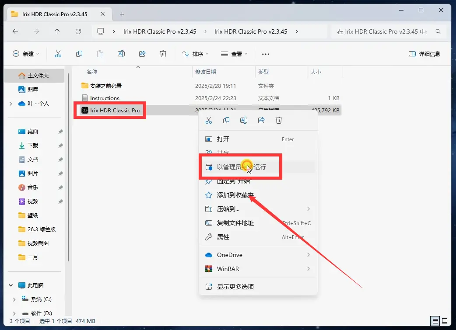The image size is (456, 330).
Task: Open the 排序 sort dropdown
Action: tap(195, 54)
